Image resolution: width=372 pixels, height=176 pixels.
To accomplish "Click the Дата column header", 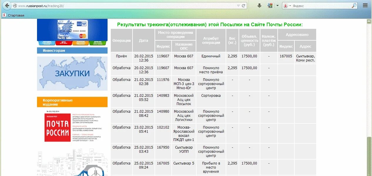I will pyautogui.click(x=143, y=40).
